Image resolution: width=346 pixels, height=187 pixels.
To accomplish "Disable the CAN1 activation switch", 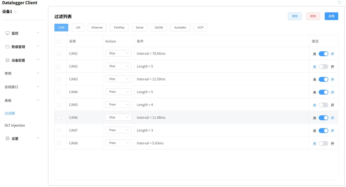I will [323, 54].
